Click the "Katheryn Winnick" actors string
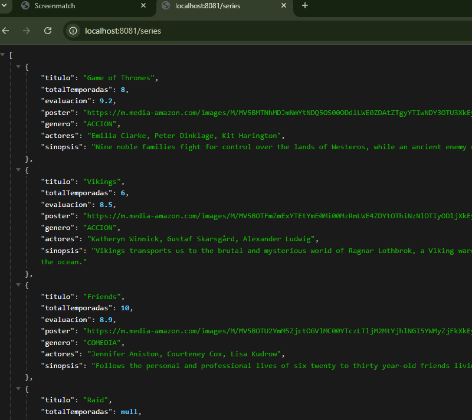Screen dimensions: 472x420 pyautogui.click(x=201, y=239)
